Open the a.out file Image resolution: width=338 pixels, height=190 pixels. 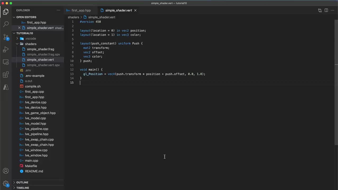29,81
